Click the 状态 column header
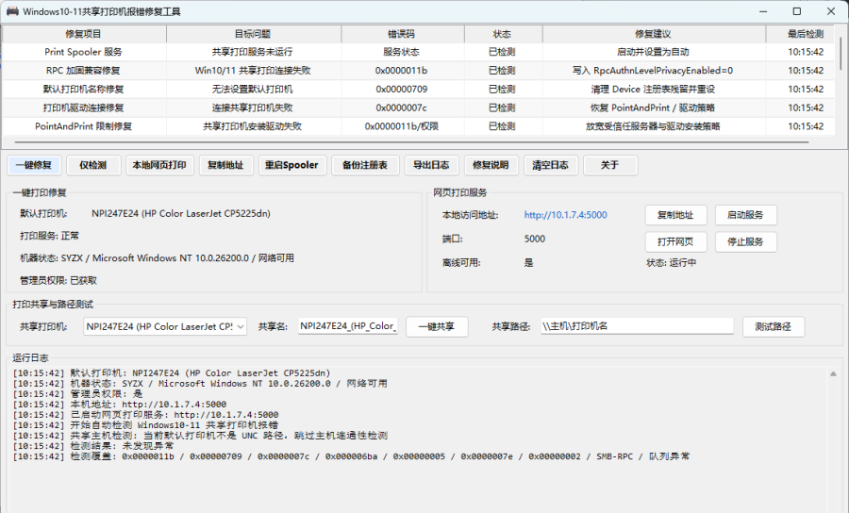Image resolution: width=849 pixels, height=513 pixels. click(503, 34)
